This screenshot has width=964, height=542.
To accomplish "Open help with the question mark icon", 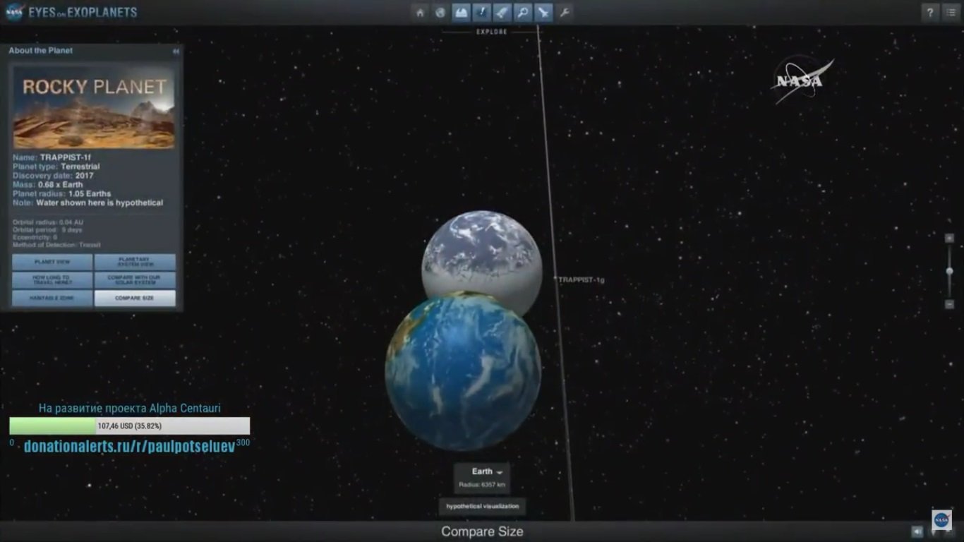I will 930,13.
